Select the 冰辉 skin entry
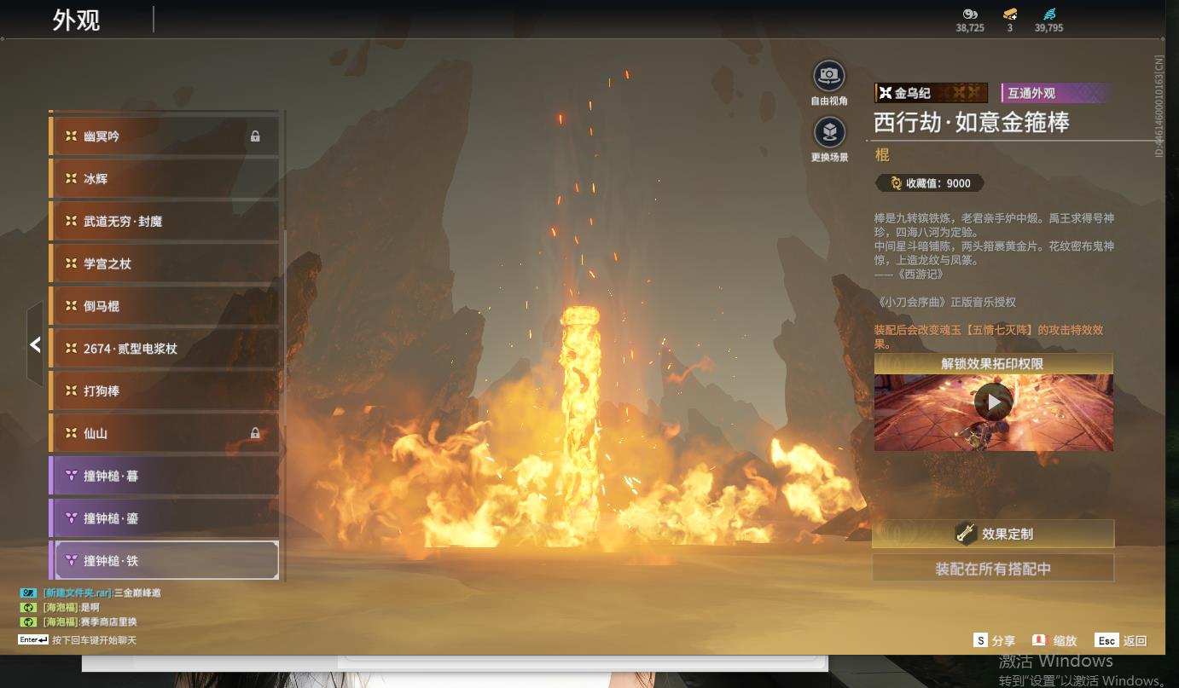1179x688 pixels. tap(164, 179)
